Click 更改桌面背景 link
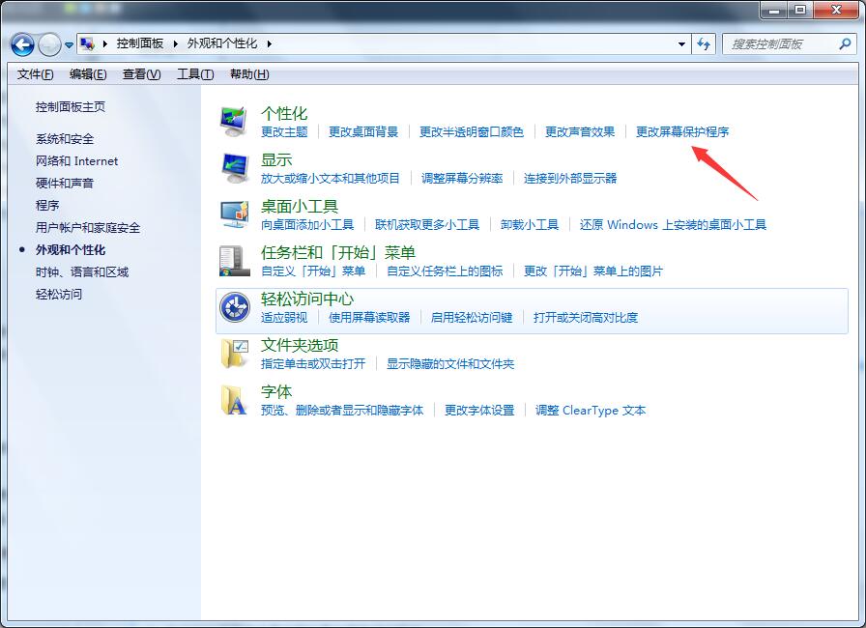 [x=363, y=132]
